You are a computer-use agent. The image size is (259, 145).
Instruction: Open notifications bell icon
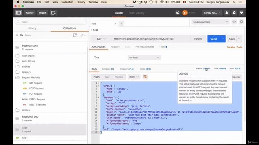[227, 13]
